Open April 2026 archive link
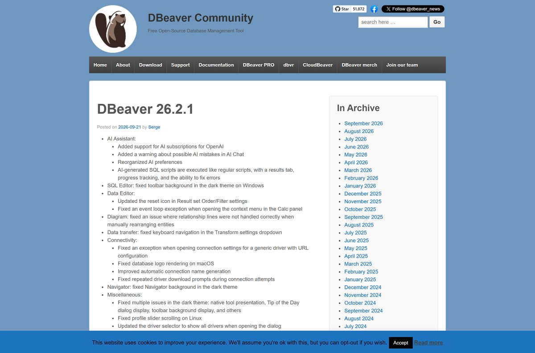Screen dimensions: 535x353 click(356, 162)
